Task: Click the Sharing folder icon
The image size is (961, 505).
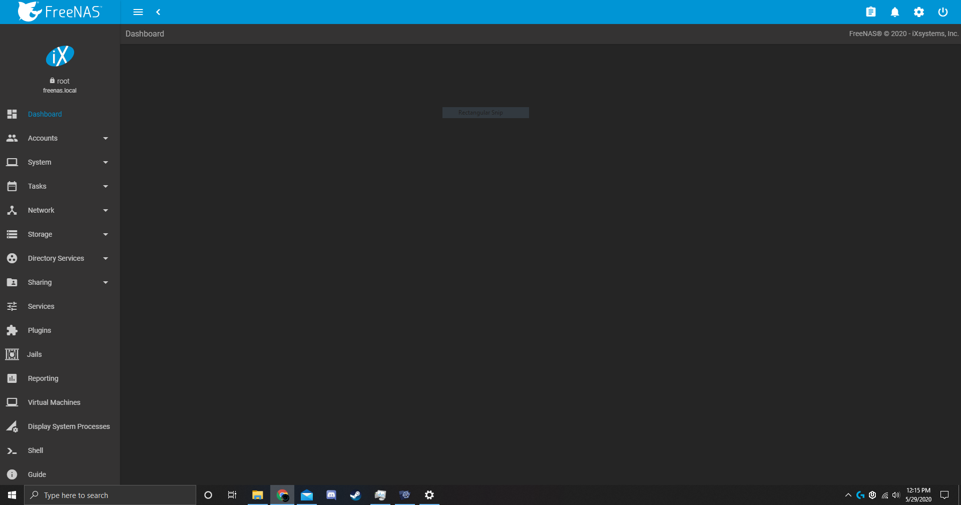Action: (x=12, y=282)
